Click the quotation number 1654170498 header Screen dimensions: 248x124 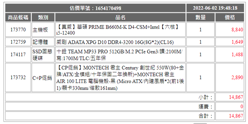pos(95,8)
